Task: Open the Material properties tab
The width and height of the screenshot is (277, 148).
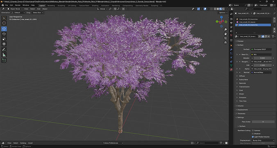Action: point(231,70)
